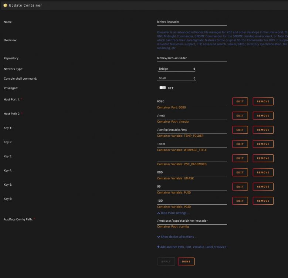The width and height of the screenshot is (288, 278).
Task: Remove Key 6 PGID variable
Action: point(263,201)
